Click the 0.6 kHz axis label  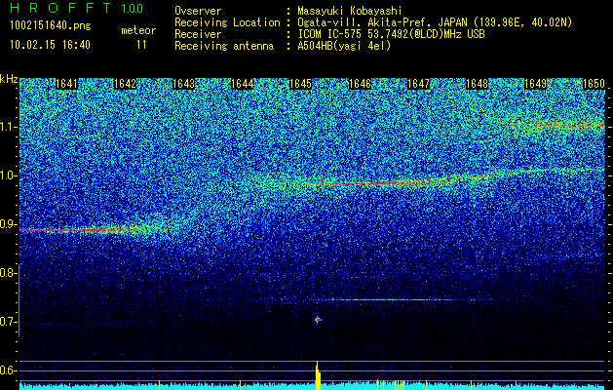click(x=7, y=370)
